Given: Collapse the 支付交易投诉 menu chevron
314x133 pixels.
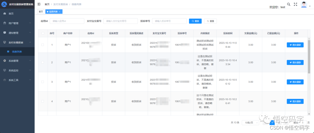Looking at the screenshot, I should pyautogui.click(x=30, y=43).
